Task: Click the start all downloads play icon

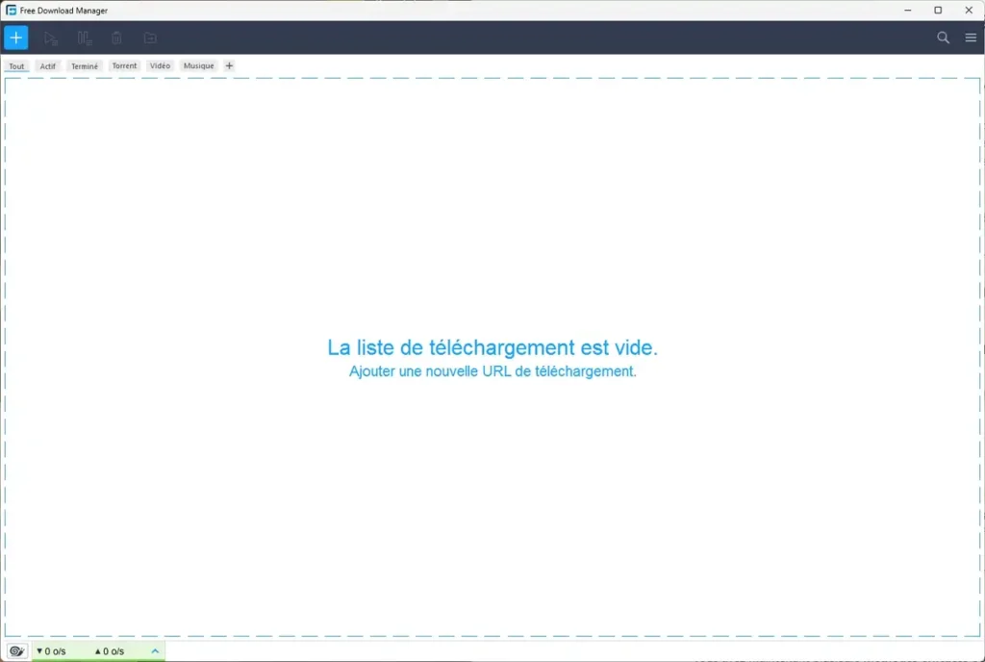Action: (51, 38)
